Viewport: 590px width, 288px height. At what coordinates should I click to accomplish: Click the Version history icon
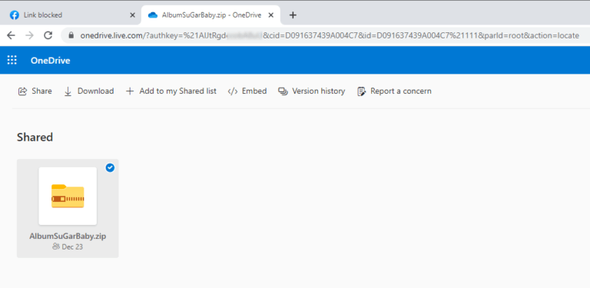tap(283, 91)
